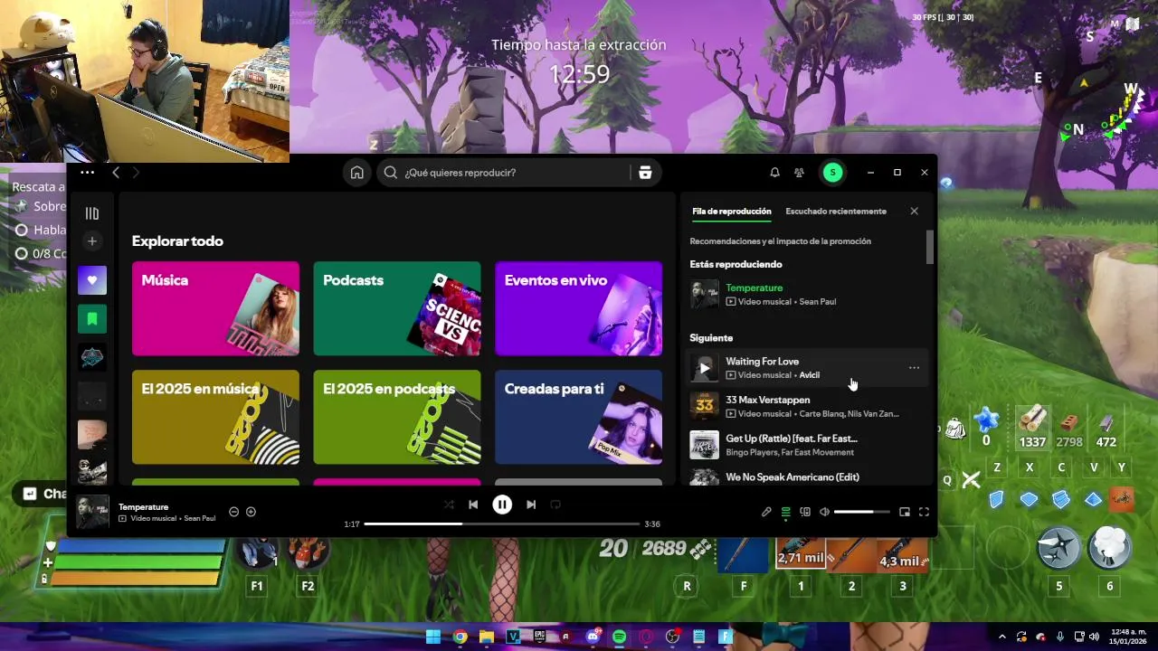This screenshot has width=1158, height=651.
Task: Open the system tray volume icon
Action: pyautogui.click(x=1094, y=637)
